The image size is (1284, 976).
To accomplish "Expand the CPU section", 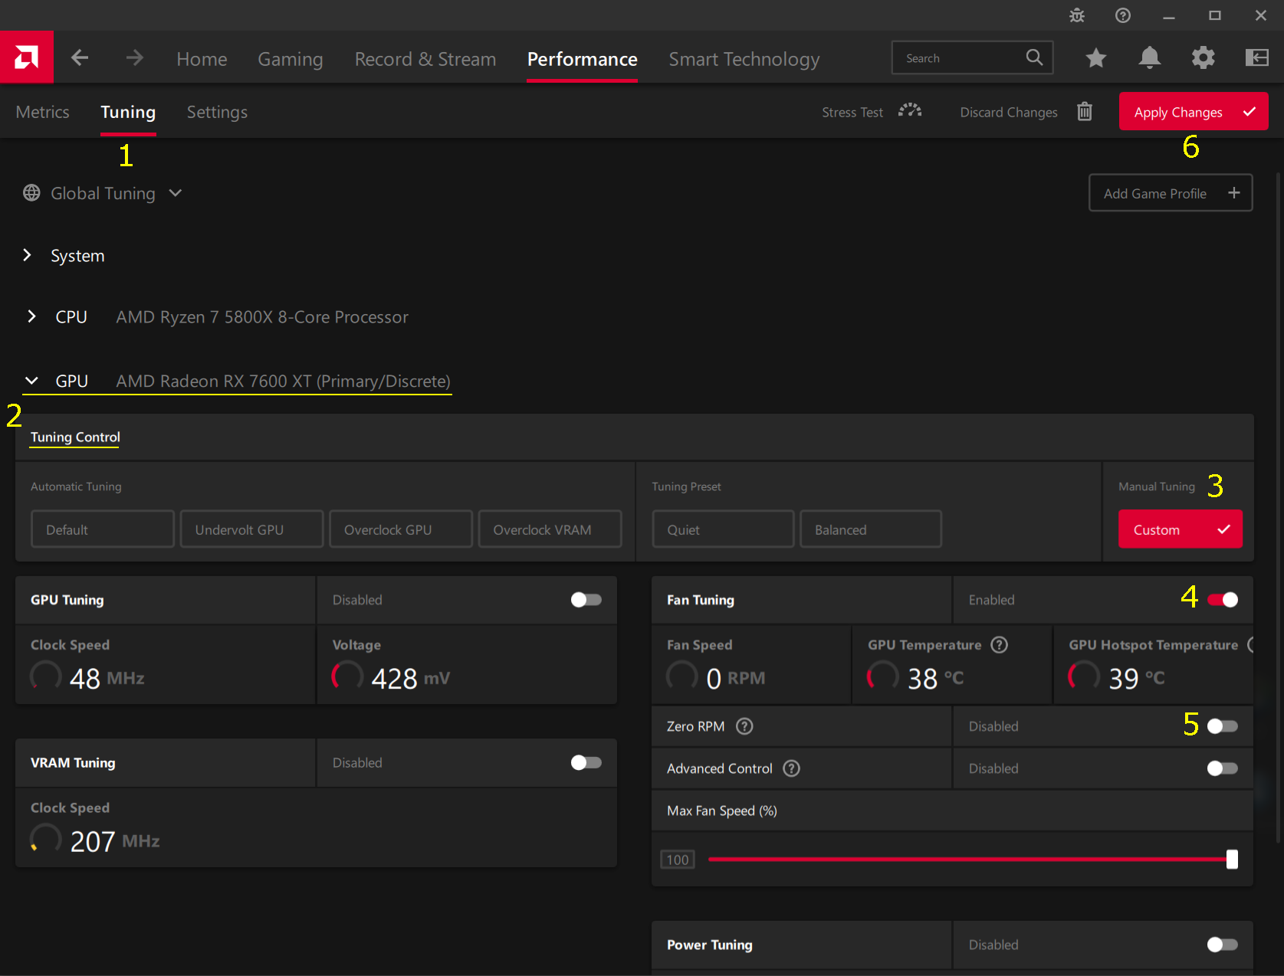I will tap(31, 316).
